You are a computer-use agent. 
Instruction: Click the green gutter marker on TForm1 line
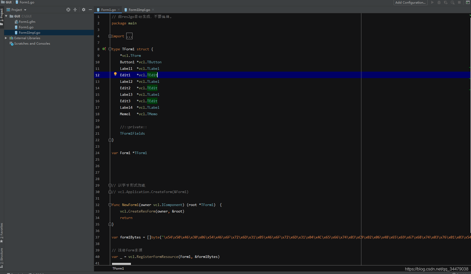pos(104,49)
